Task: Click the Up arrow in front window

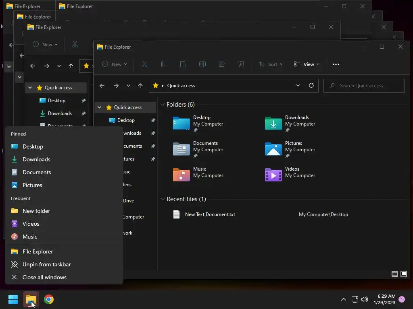Action: pos(140,86)
